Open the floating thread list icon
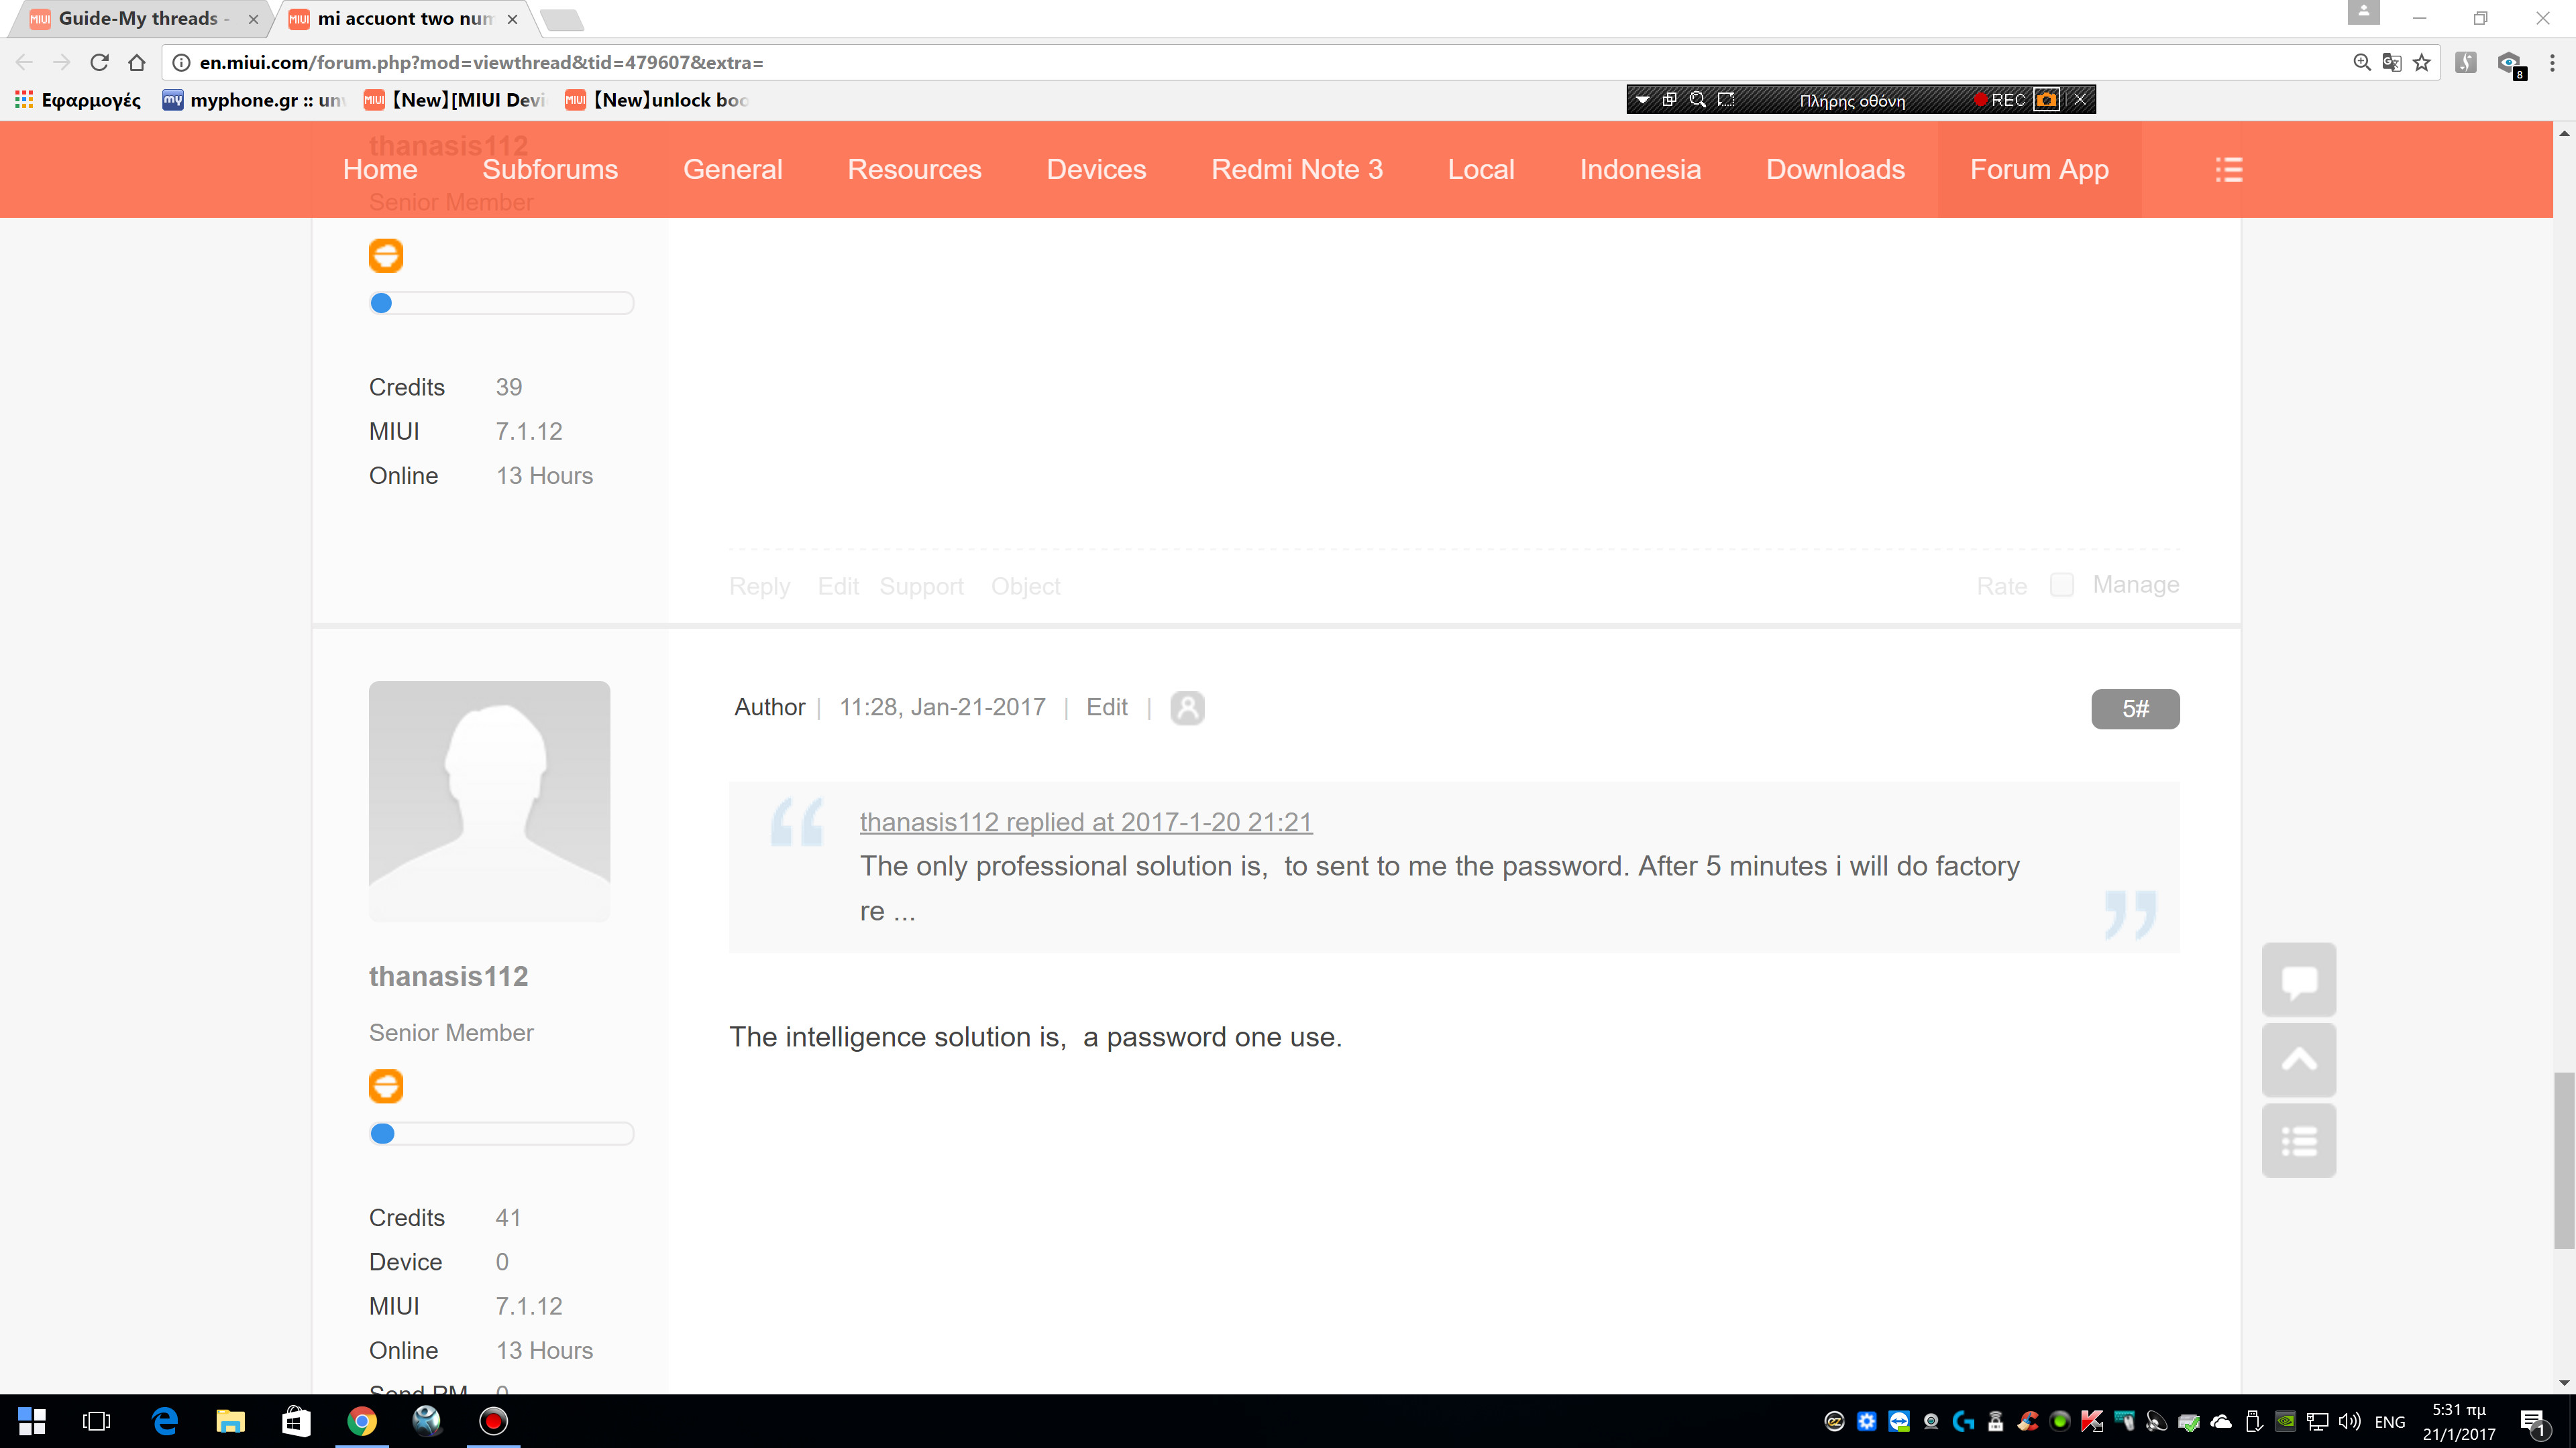This screenshot has width=2576, height=1448. pos(2298,1140)
